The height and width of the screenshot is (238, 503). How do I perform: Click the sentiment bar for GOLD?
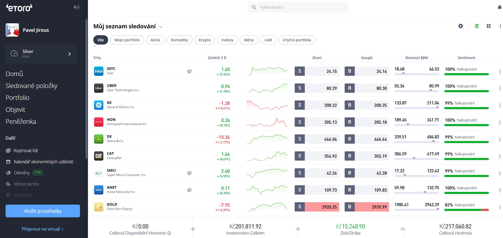(x=467, y=210)
